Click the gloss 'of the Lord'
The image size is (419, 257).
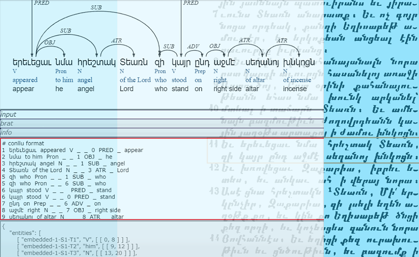135,80
